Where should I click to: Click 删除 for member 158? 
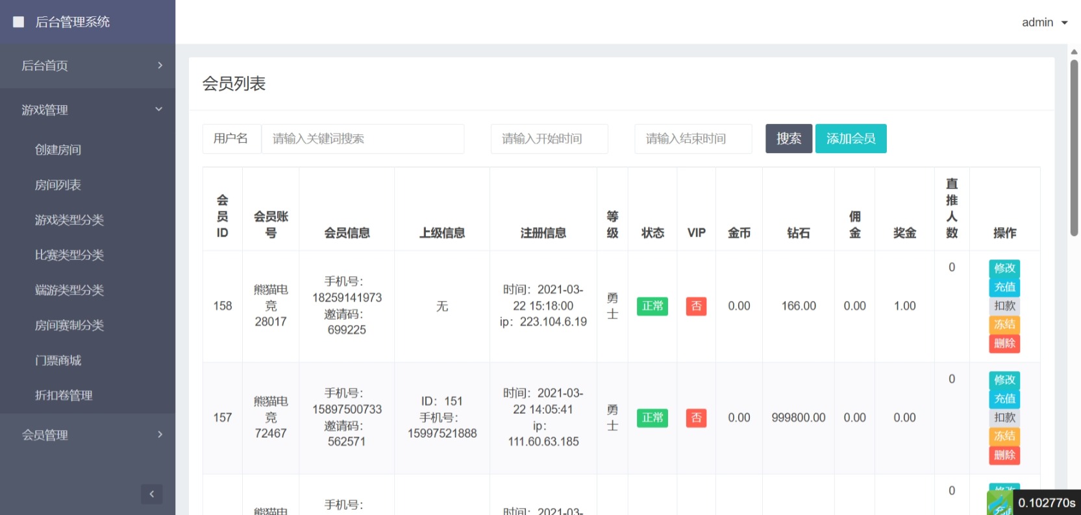point(1004,344)
